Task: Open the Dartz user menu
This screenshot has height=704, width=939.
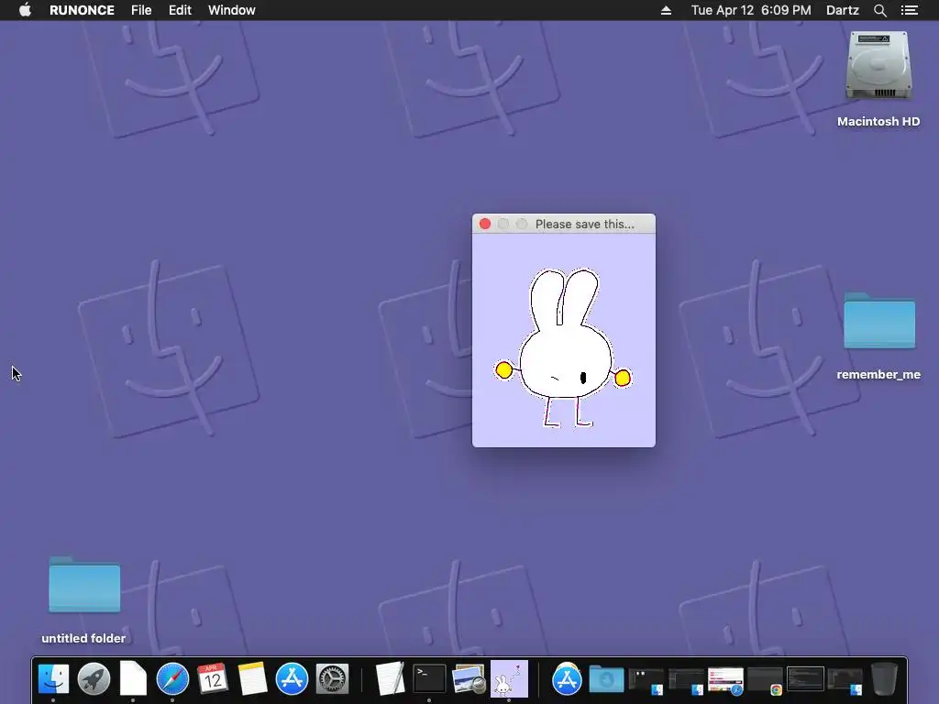Action: click(843, 10)
